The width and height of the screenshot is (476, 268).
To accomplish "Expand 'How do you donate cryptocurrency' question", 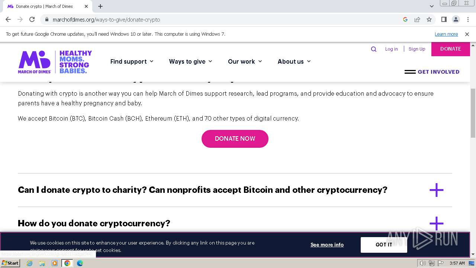I will tap(436, 223).
